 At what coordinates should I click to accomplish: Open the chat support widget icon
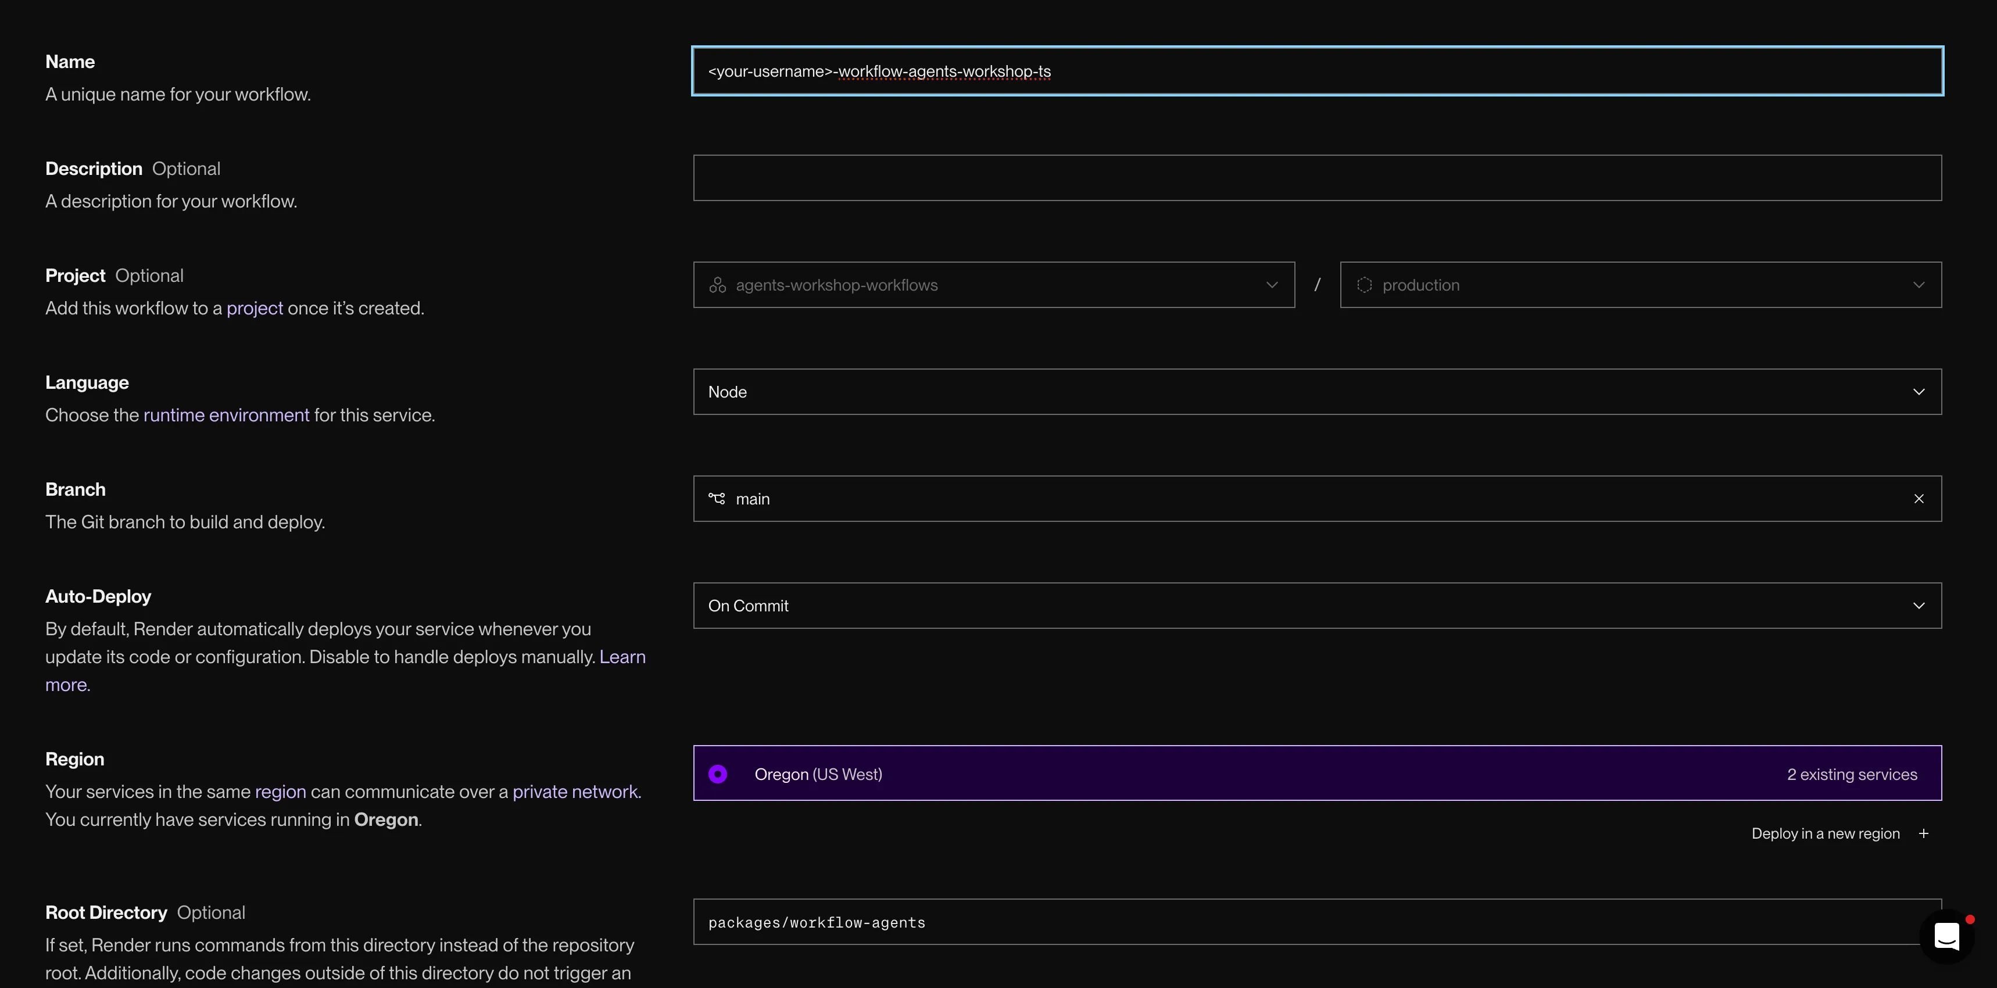[x=1946, y=936]
